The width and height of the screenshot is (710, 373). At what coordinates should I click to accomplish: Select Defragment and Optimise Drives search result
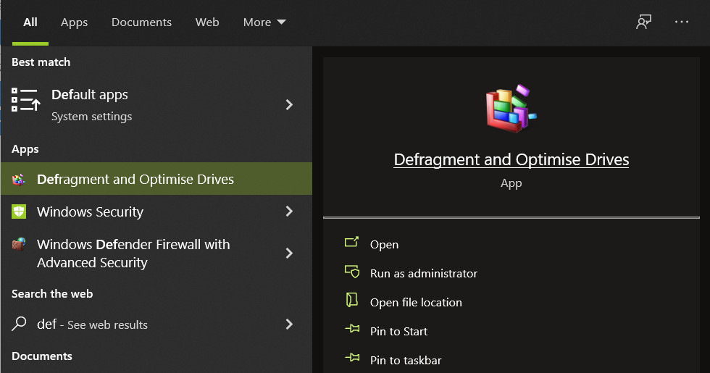[x=135, y=179]
